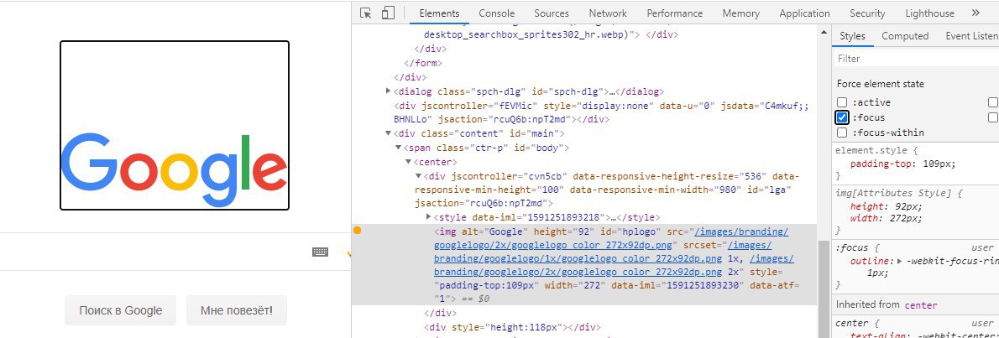Uncheck the :focus state checkbox
Screen dimensions: 999x338
coord(842,117)
